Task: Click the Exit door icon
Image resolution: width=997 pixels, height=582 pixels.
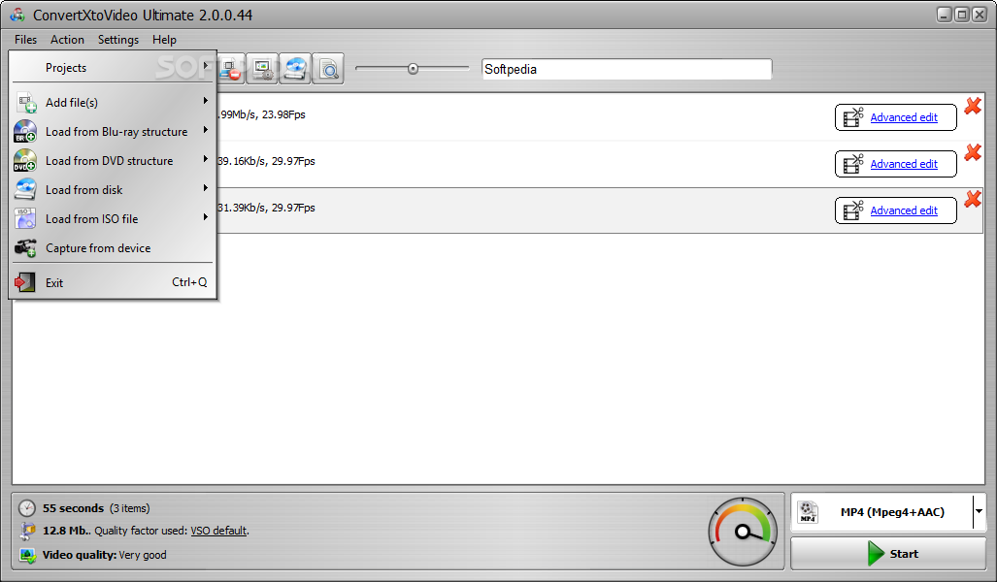Action: click(25, 282)
